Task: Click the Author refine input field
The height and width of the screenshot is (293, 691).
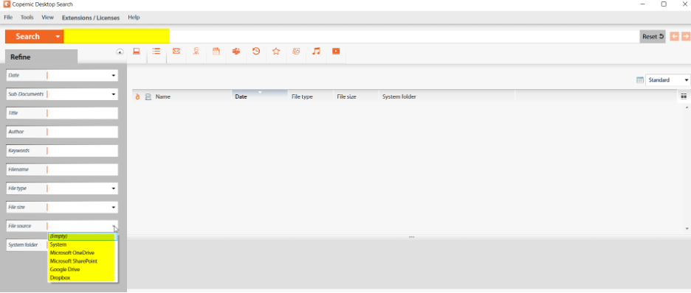Action: tap(83, 132)
